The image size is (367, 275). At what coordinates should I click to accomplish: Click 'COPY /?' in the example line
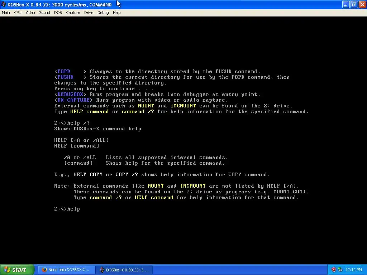pos(127,175)
